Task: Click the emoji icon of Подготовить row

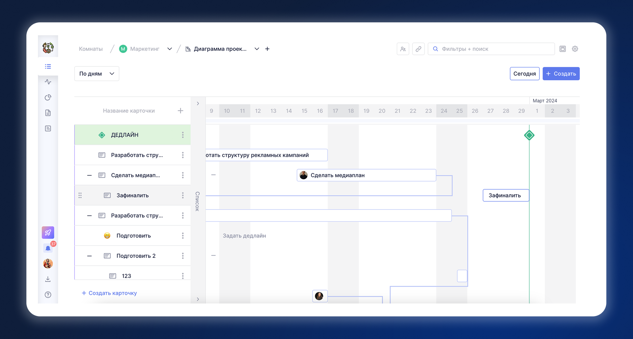Action: tap(107, 236)
